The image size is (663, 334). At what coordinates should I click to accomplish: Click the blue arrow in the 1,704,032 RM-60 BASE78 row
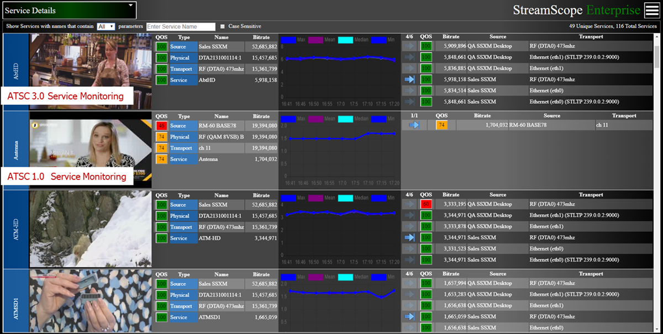point(414,125)
